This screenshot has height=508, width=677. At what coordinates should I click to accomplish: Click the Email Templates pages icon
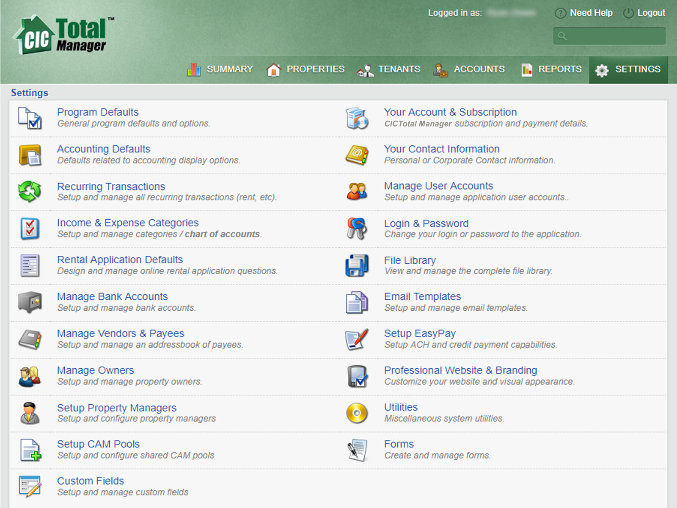pos(357,302)
